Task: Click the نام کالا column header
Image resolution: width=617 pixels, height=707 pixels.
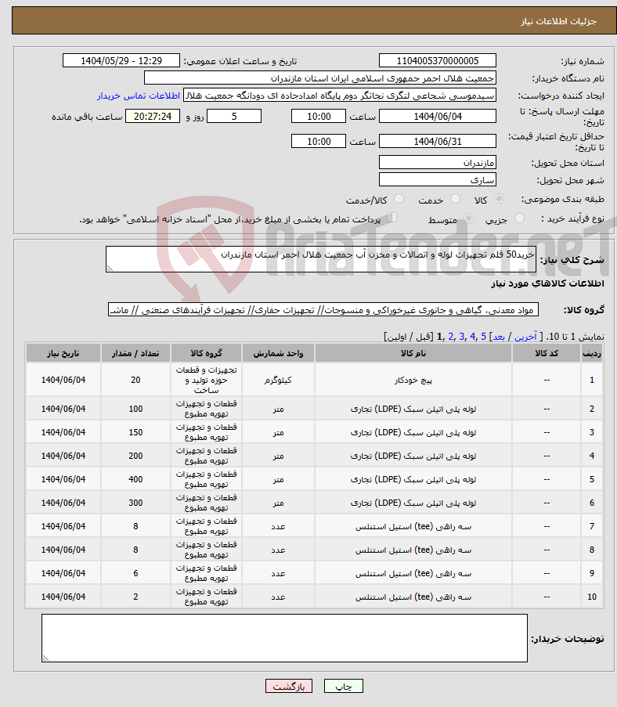Action: [x=413, y=353]
